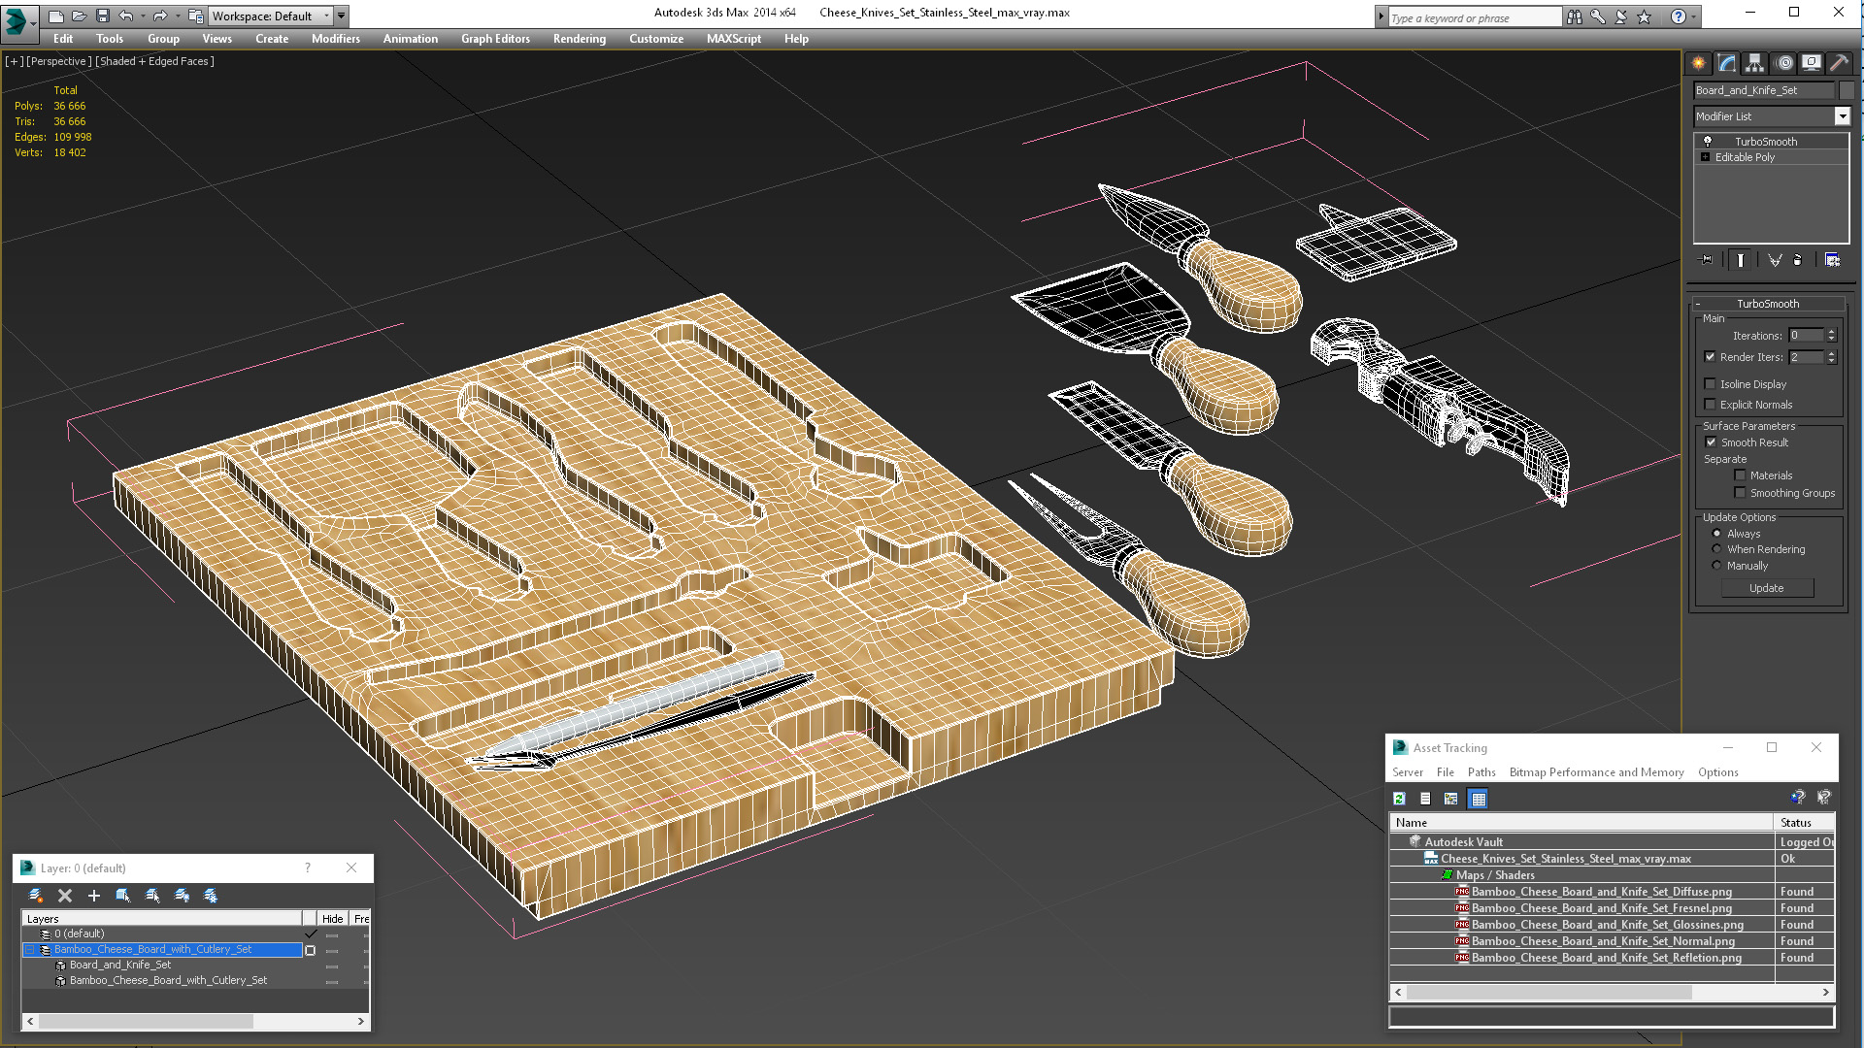Click the open file folder icon
Screen dimensions: 1864x1048
point(80,16)
